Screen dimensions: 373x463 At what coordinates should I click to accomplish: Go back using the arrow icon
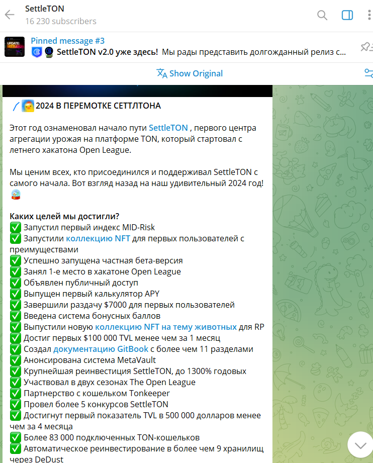10,15
